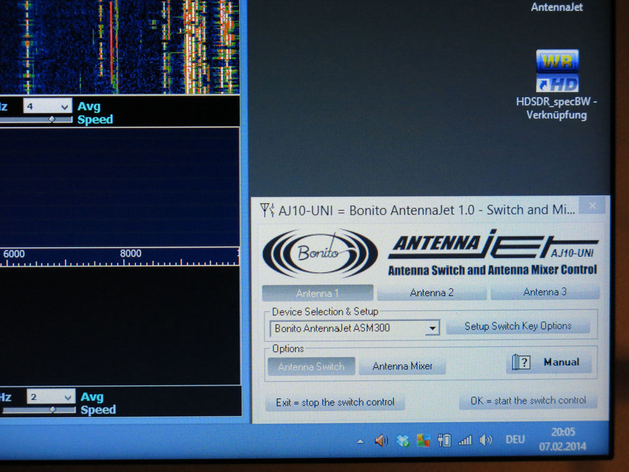Click the multicolored AVG tray icon

[423, 441]
